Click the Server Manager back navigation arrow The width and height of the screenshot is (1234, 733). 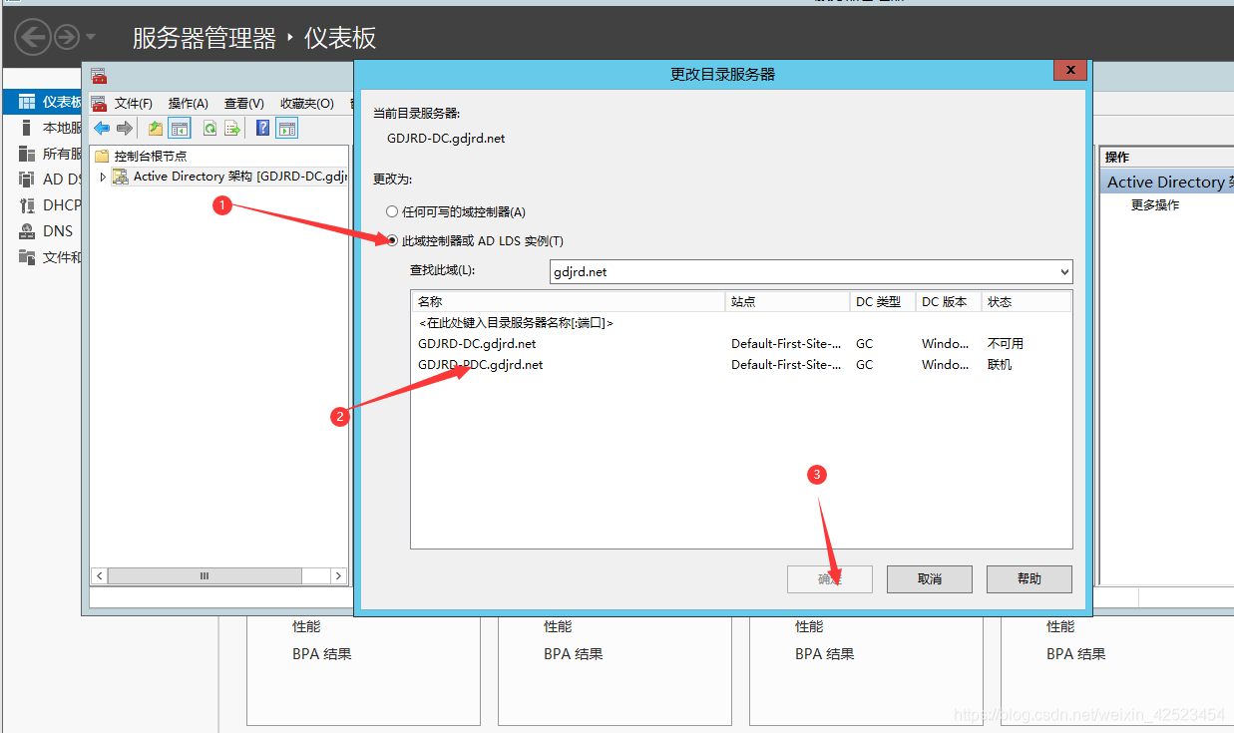click(32, 38)
